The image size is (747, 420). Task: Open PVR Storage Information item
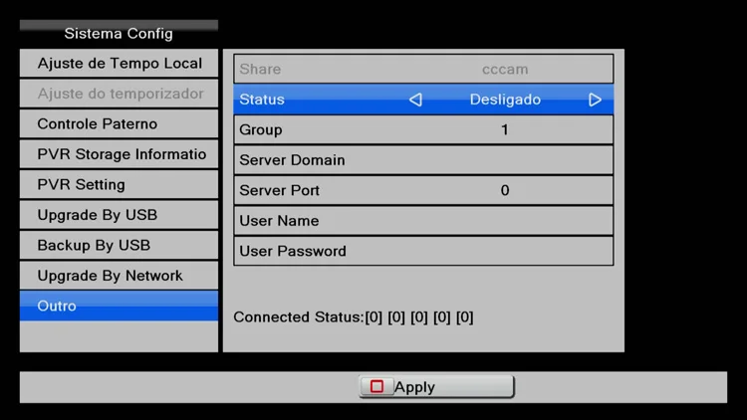click(119, 154)
